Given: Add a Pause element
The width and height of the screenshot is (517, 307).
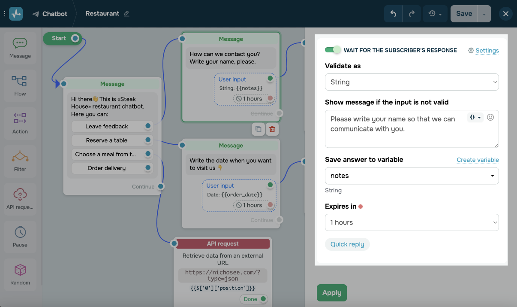Looking at the screenshot, I should [20, 237].
